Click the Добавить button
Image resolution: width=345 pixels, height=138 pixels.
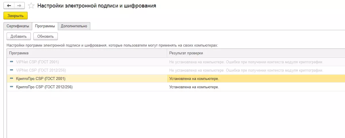[18, 37]
